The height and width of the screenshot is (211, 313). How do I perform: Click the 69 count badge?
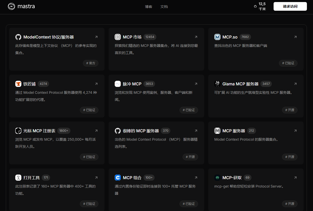[247, 178]
